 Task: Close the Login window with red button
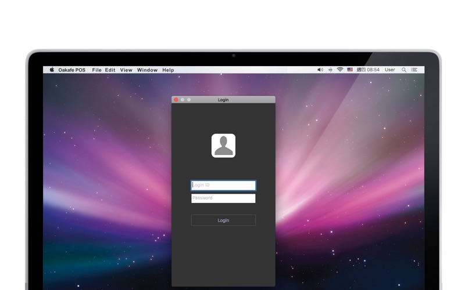click(x=176, y=100)
